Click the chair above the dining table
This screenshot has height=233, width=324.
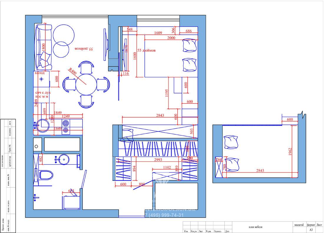(x=87, y=67)
